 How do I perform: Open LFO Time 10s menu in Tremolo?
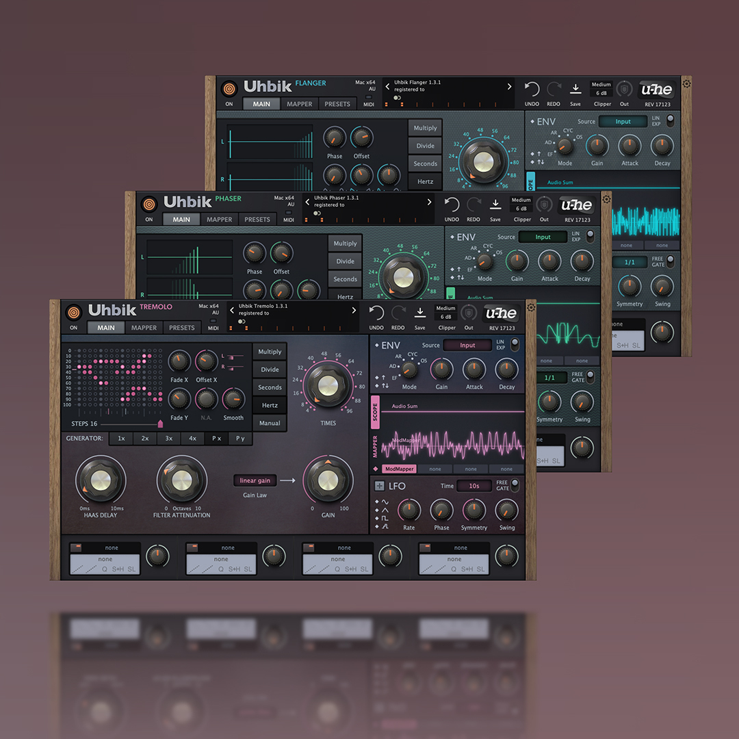(x=474, y=485)
